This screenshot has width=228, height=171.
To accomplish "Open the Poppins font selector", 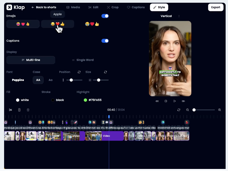I will (18, 80).
